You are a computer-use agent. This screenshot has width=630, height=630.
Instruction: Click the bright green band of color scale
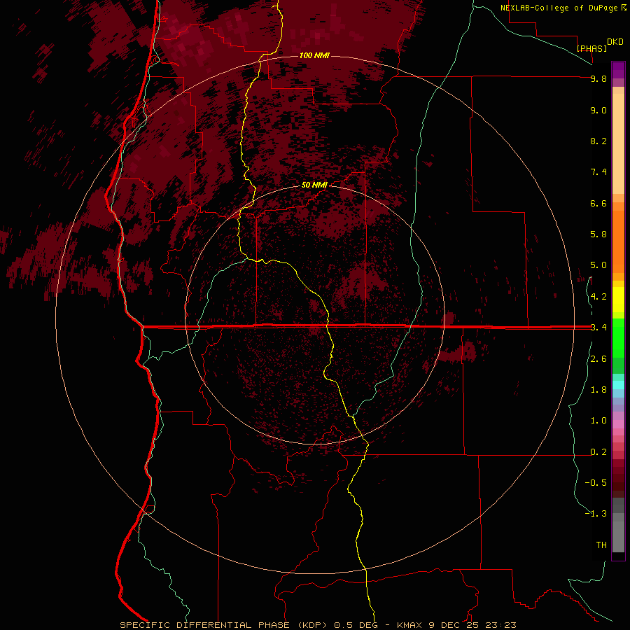[618, 337]
